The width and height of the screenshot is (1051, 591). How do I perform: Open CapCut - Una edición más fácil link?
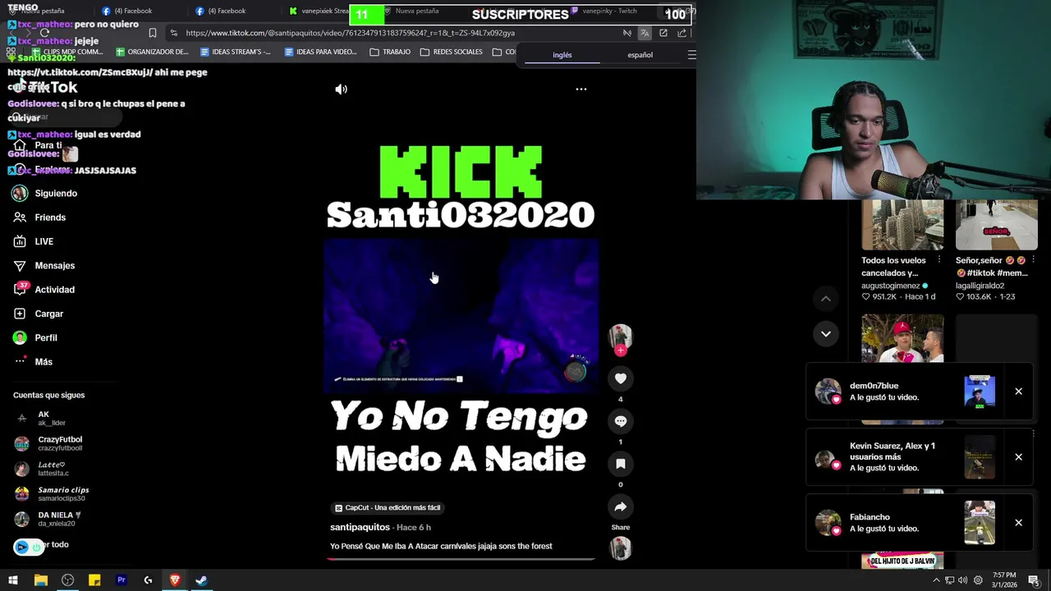pyautogui.click(x=387, y=508)
